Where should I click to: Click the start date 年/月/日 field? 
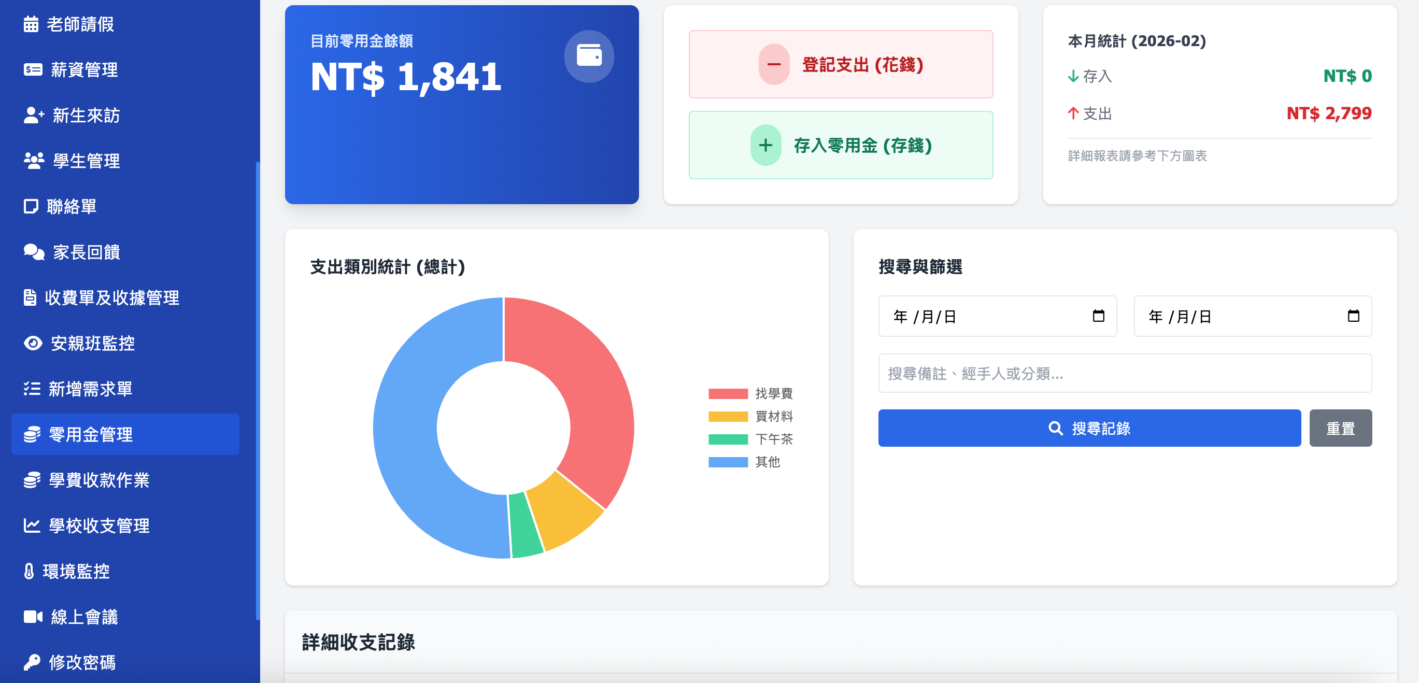pyautogui.click(x=998, y=316)
